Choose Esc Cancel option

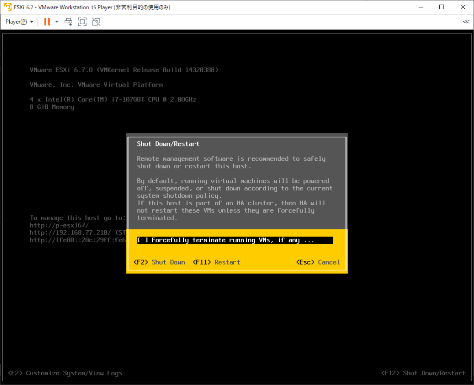click(x=318, y=262)
